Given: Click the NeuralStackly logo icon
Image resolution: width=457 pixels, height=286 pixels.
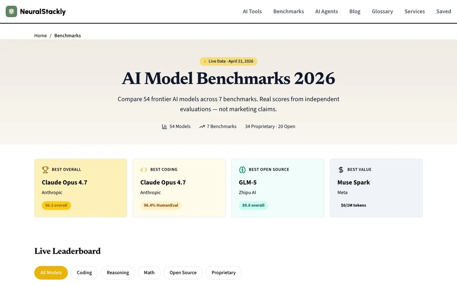Looking at the screenshot, I should coord(11,11).
